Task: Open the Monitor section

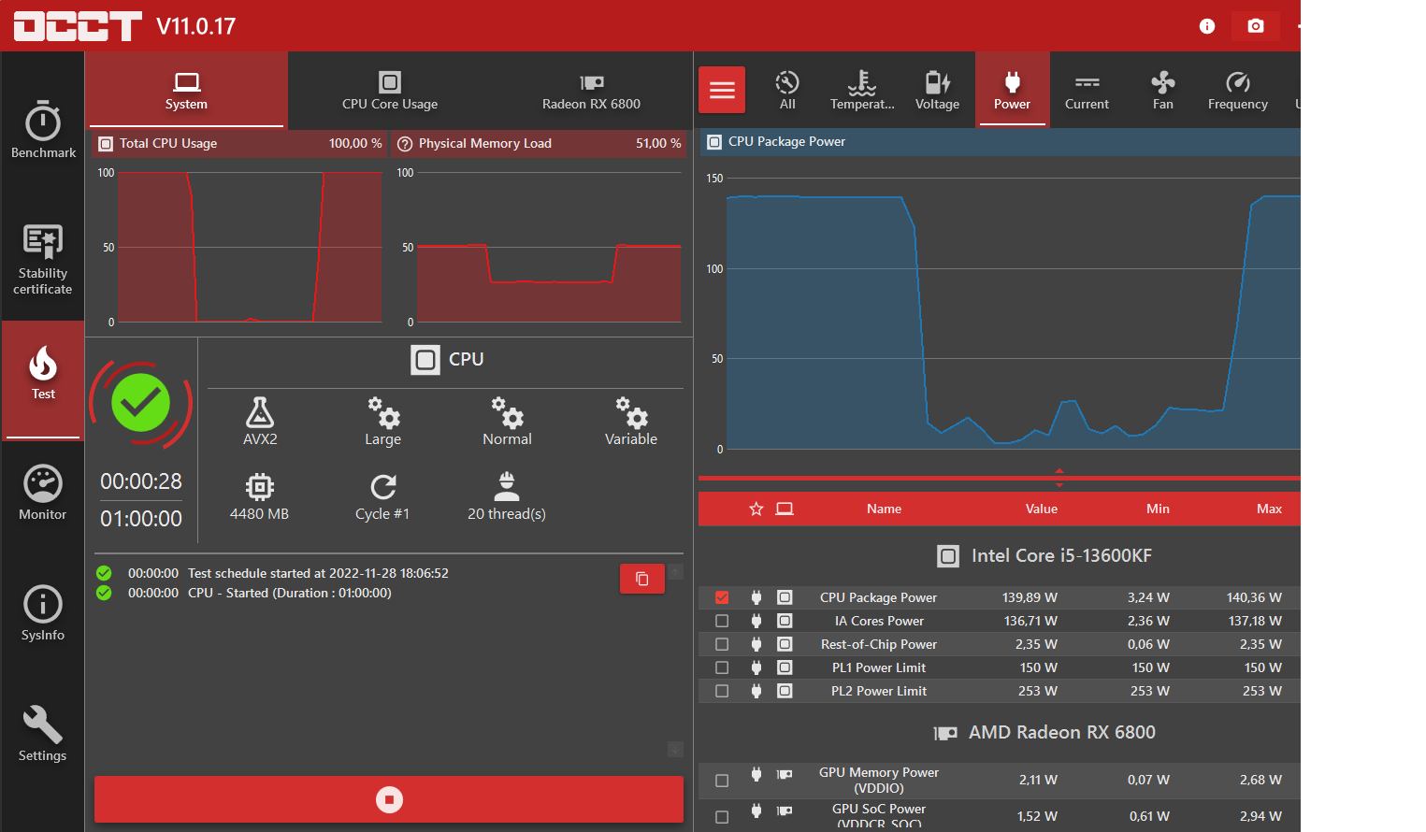Action: (43, 493)
